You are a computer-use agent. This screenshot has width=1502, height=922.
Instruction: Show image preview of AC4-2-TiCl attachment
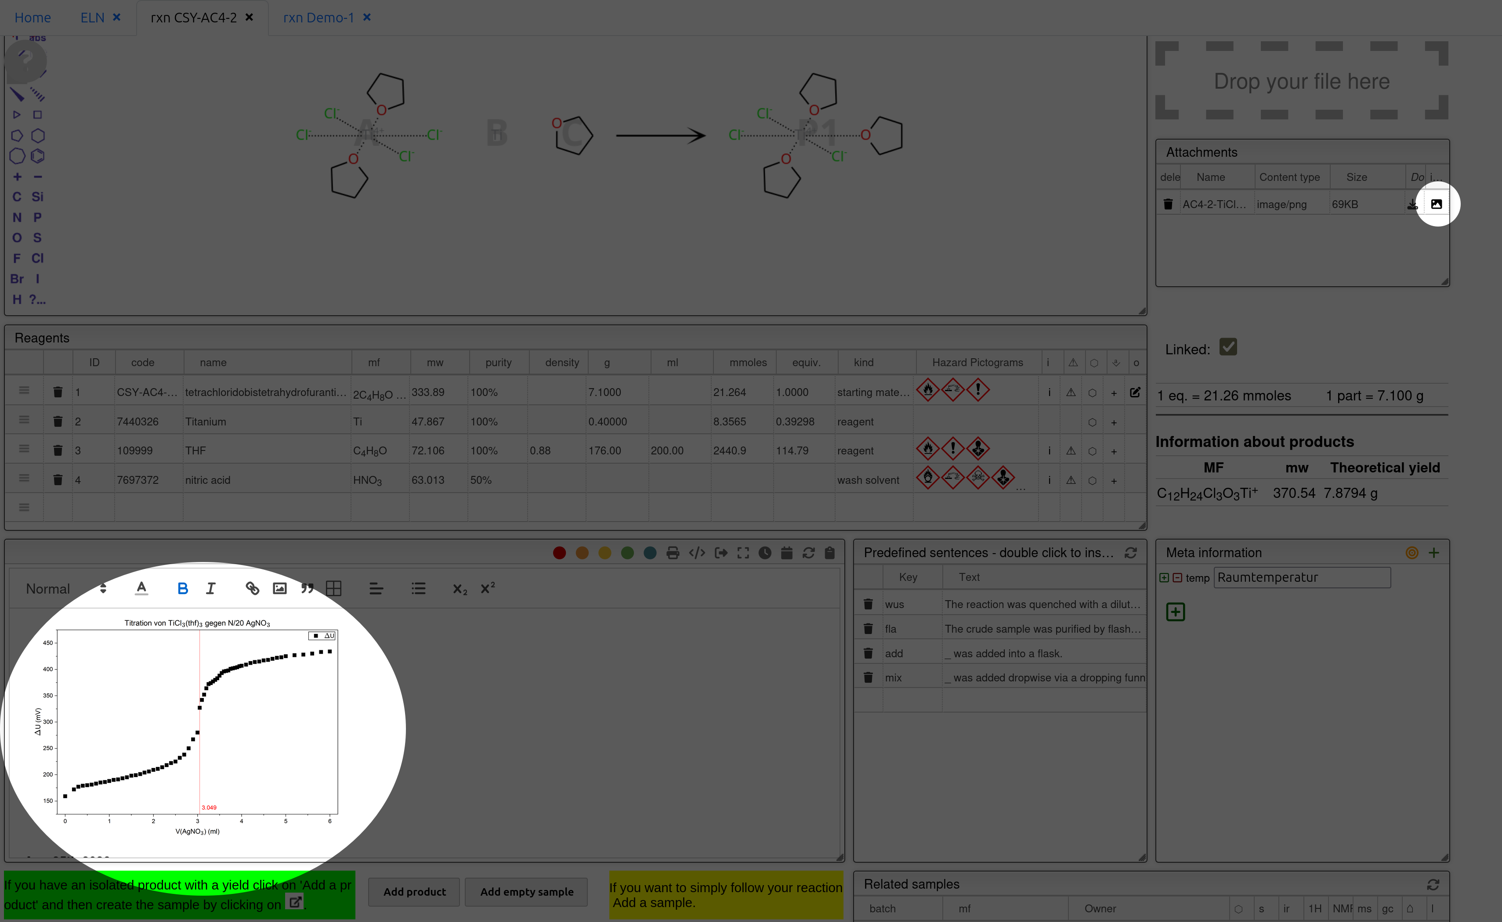click(x=1436, y=204)
